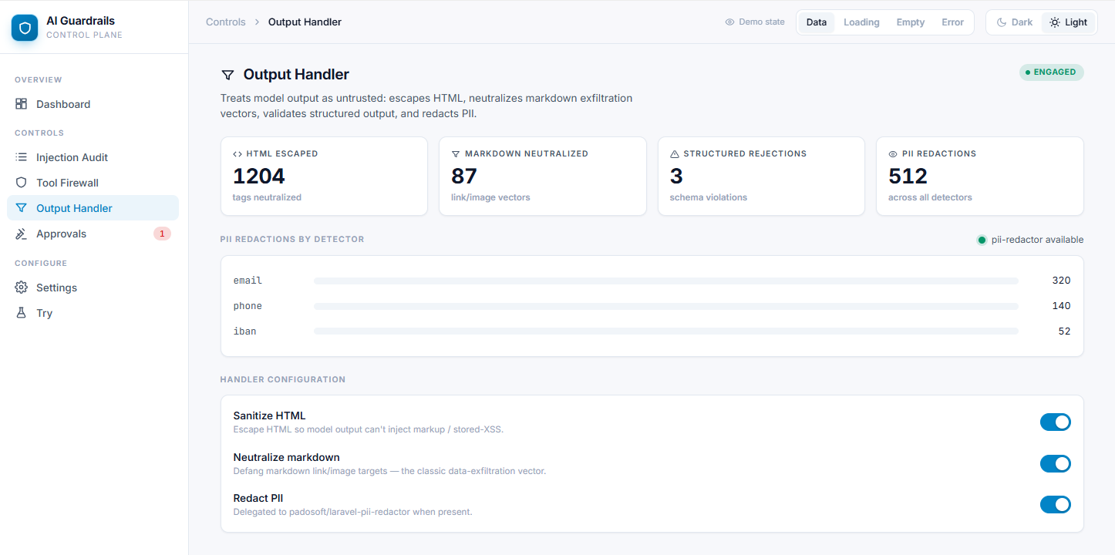
Task: Click the email count 320
Action: (1061, 281)
